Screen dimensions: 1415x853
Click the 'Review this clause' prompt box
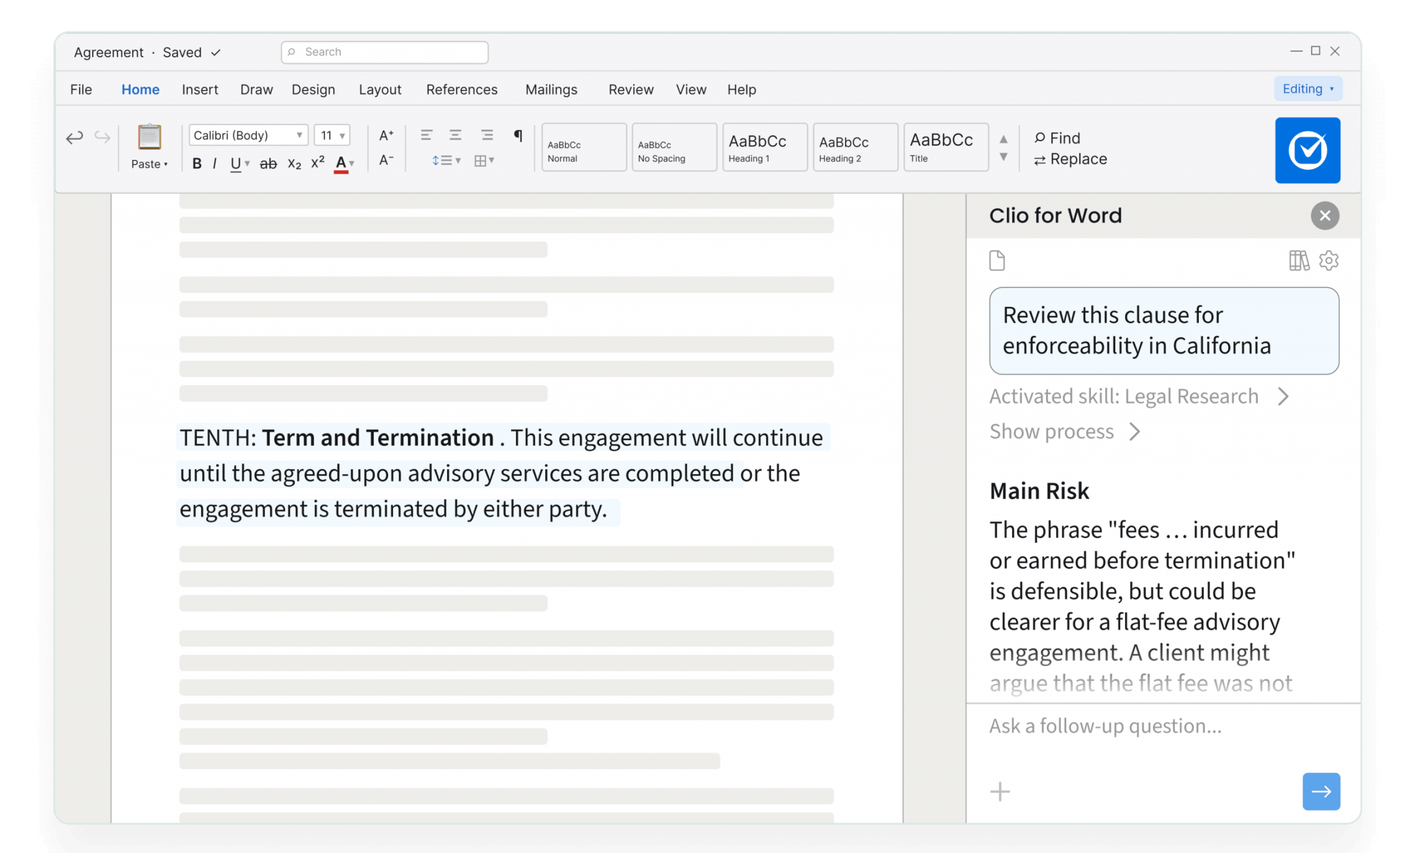point(1164,331)
